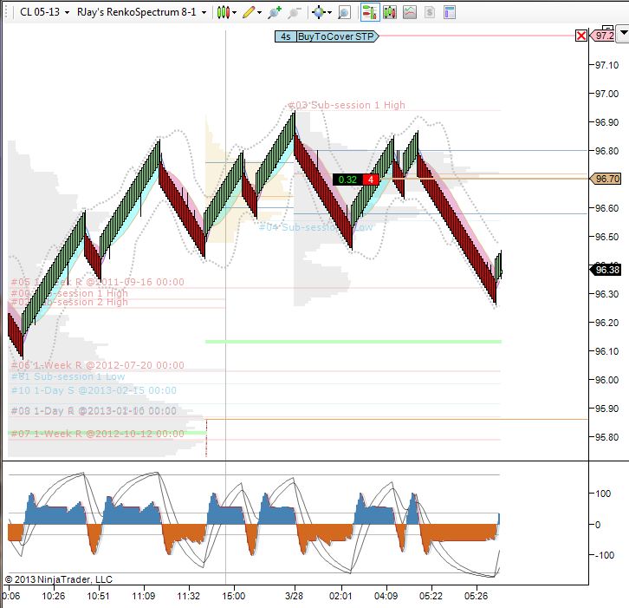Open the RJay's RenkoSpectrum 8-1 interval dropdown
The width and height of the screenshot is (629, 608).
[204, 13]
